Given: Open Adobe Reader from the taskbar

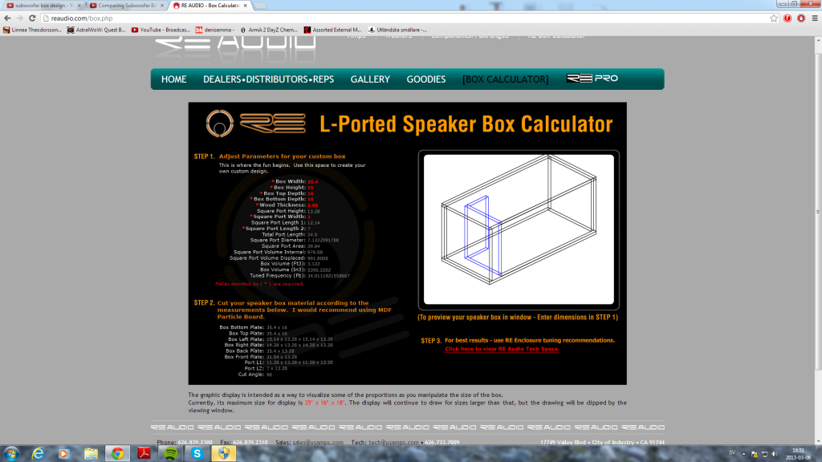Looking at the screenshot, I should coord(144,453).
